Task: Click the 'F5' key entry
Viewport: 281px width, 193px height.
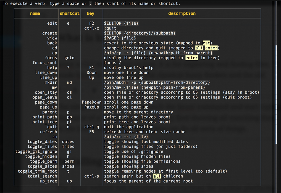Action: [91, 132]
